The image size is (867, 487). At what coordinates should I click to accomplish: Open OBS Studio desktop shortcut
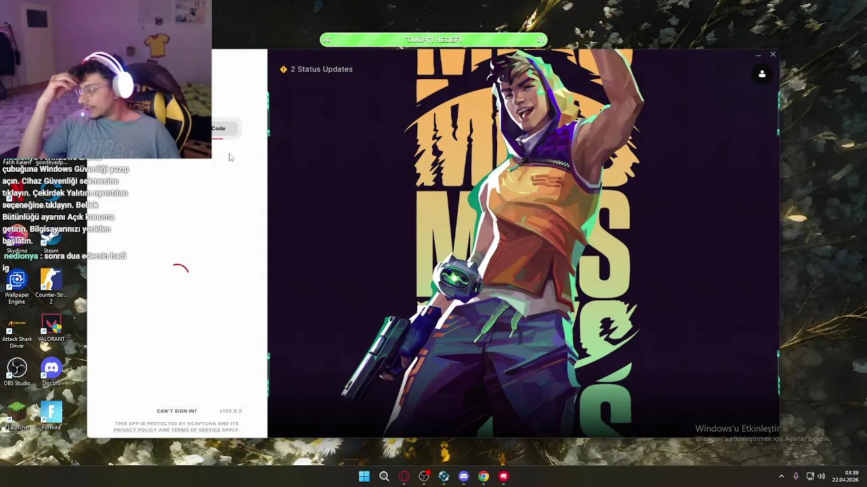coord(17,372)
